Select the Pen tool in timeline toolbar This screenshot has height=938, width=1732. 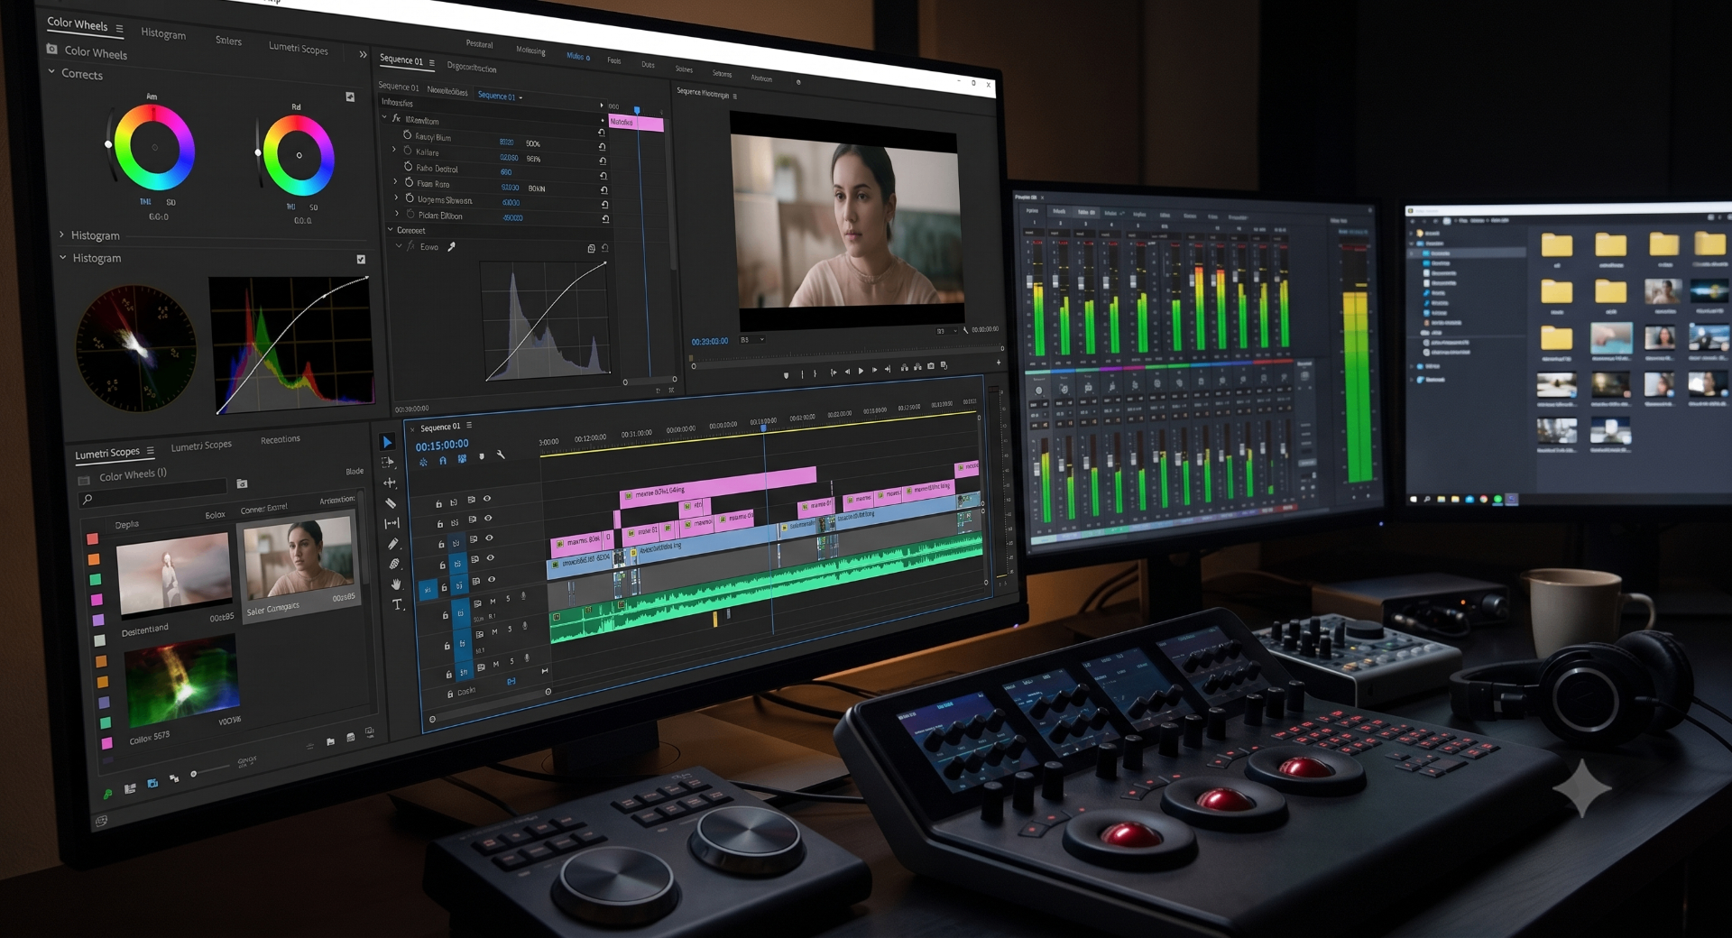coord(393,544)
